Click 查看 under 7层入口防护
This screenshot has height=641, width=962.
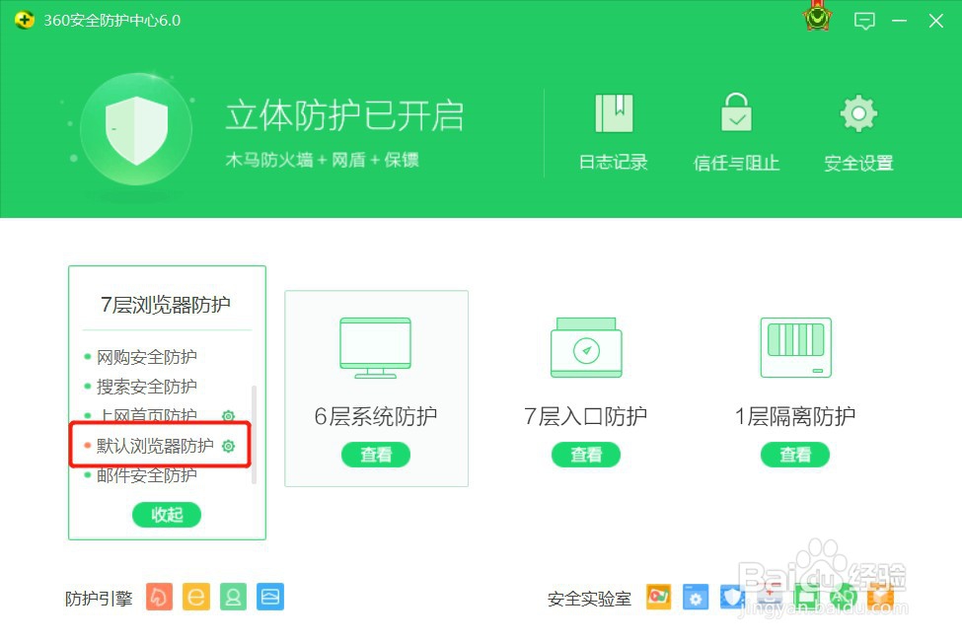point(586,455)
